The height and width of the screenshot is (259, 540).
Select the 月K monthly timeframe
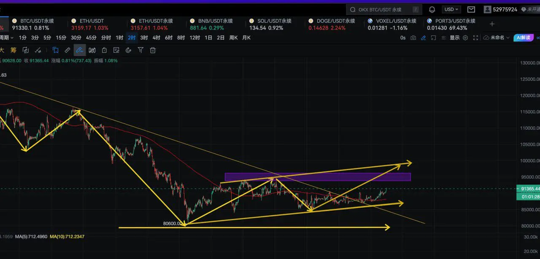246,37
